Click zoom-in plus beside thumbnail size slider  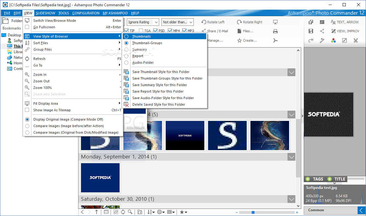click(x=297, y=212)
